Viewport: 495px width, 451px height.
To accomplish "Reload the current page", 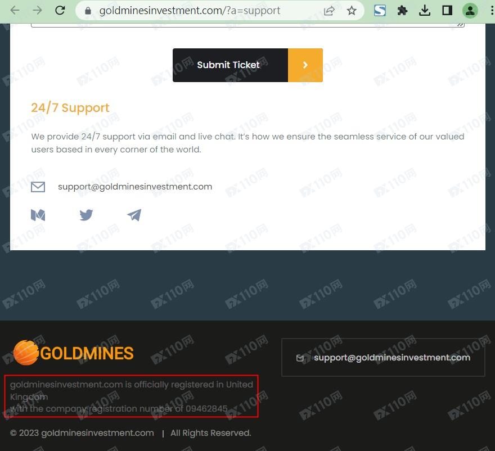I will [60, 11].
